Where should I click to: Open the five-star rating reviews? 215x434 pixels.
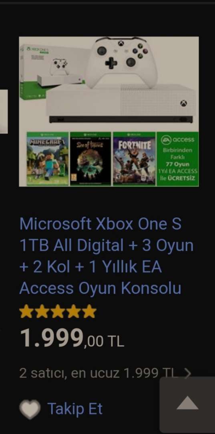[x=58, y=311]
